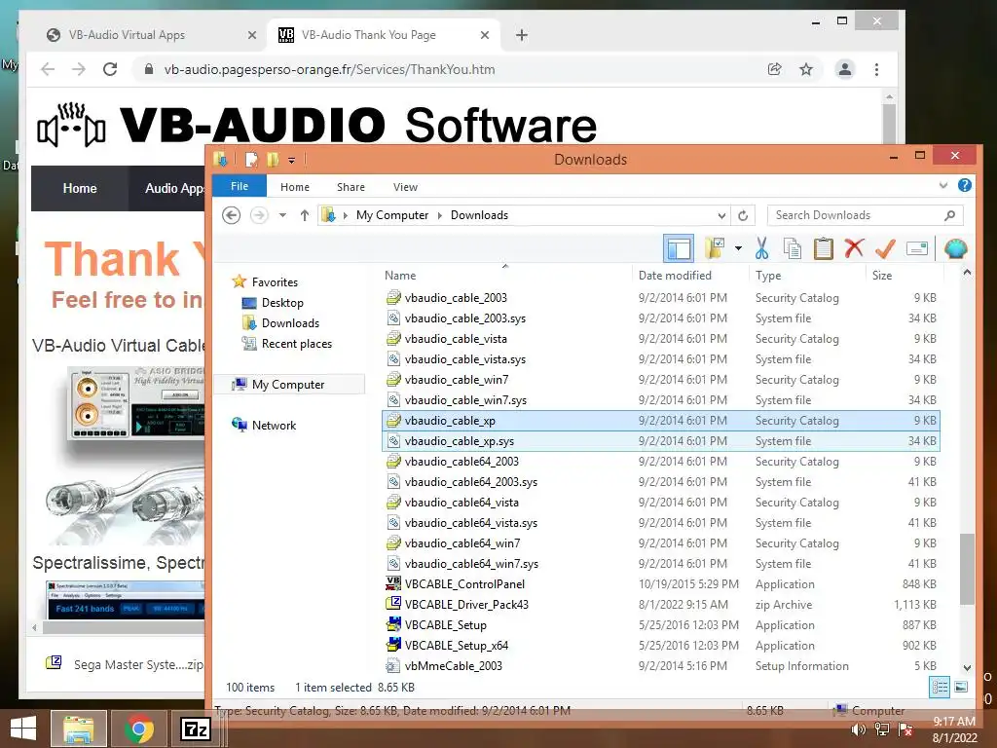Click the search magnifier icon

point(949,215)
